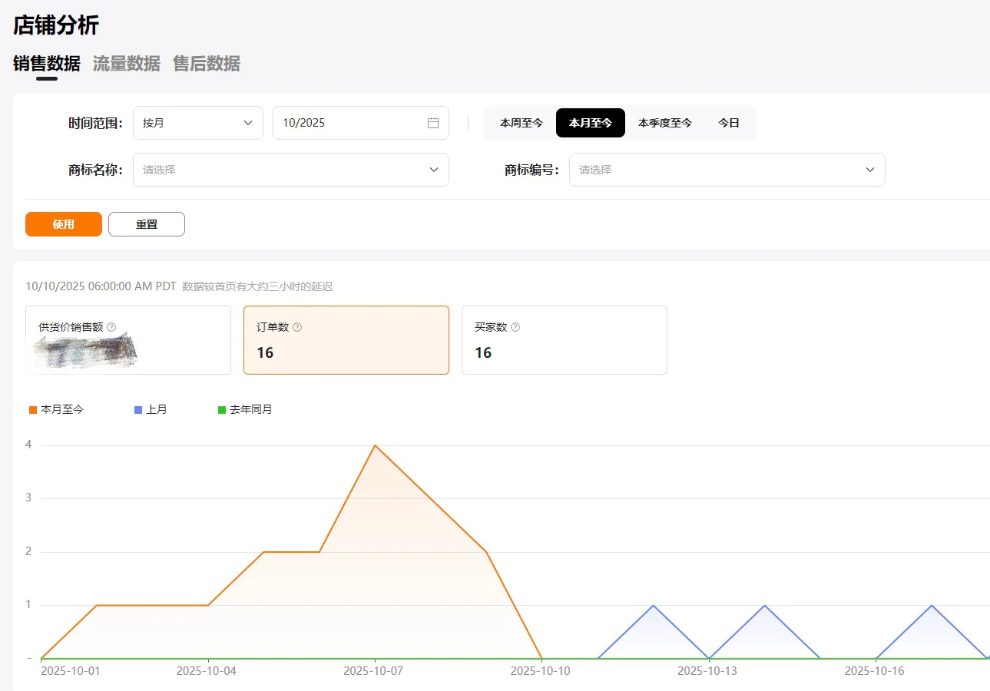Click help icon next to 买家数
Image resolution: width=990 pixels, height=691 pixels.
[515, 327]
